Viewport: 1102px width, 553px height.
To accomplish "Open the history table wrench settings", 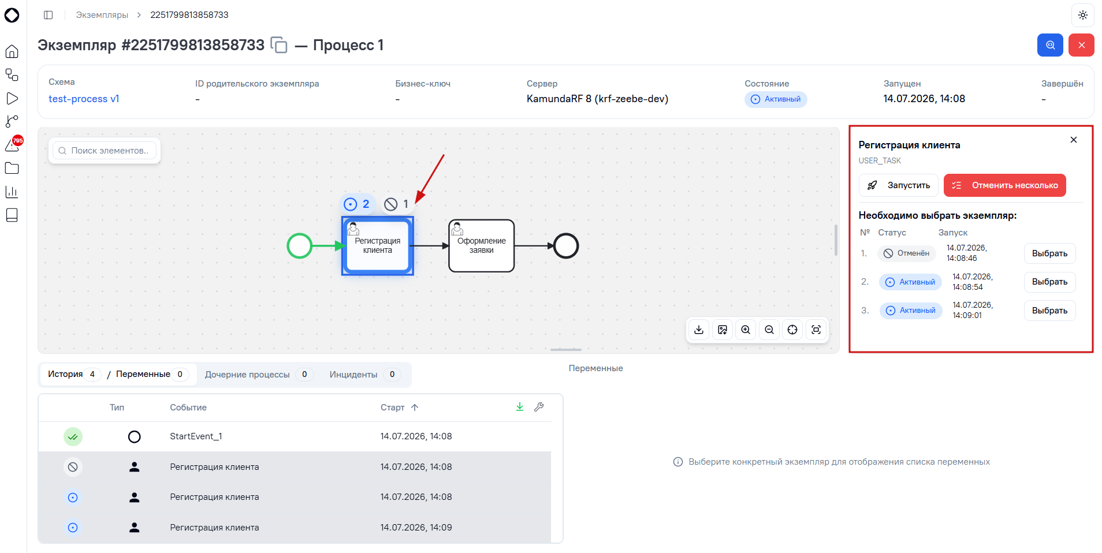I will 539,407.
